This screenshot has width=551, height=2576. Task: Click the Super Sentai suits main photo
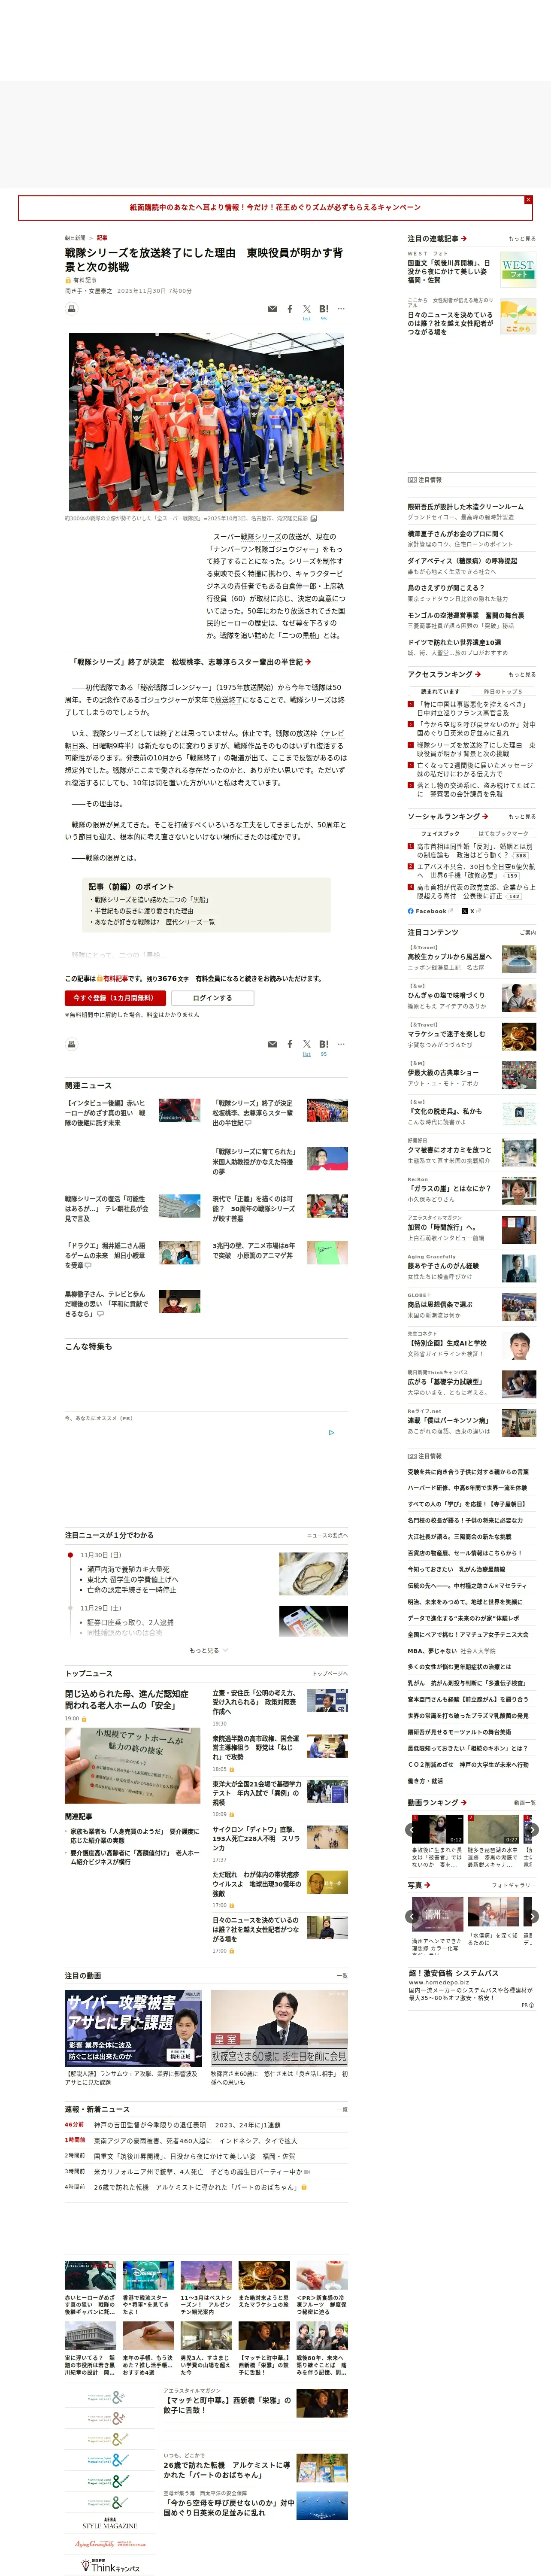pos(206,421)
